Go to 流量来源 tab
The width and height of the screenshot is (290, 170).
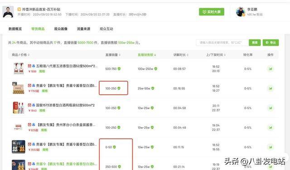coord(83,29)
